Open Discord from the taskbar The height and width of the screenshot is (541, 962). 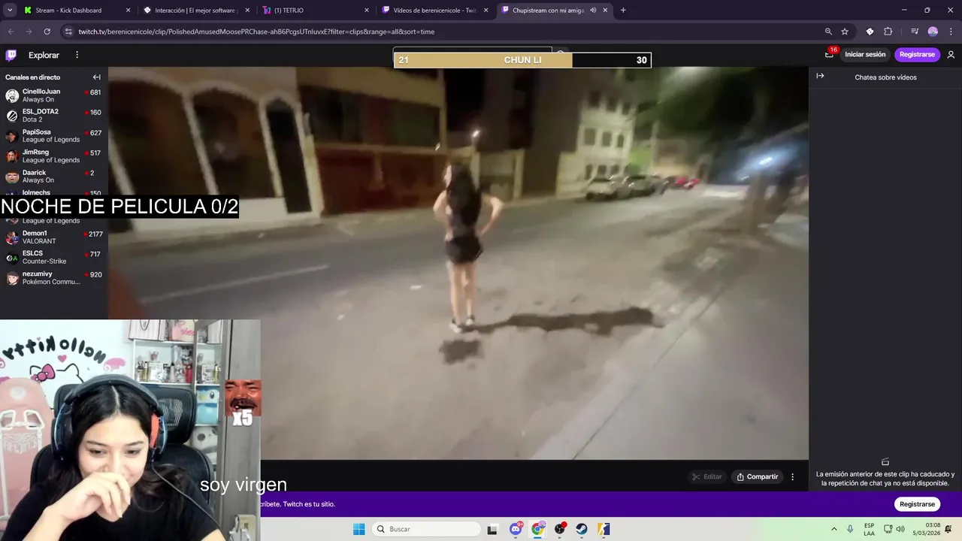coord(516,529)
